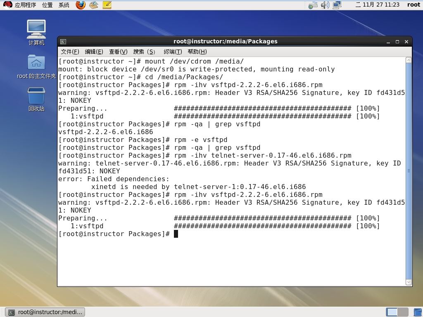Screen dimensions: 423x317
Task: Click the volume speaker icon
Action: pyautogui.click(x=325, y=5)
